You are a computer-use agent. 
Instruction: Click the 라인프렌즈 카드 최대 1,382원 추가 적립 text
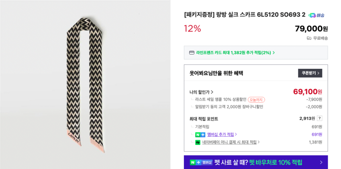(x=233, y=52)
